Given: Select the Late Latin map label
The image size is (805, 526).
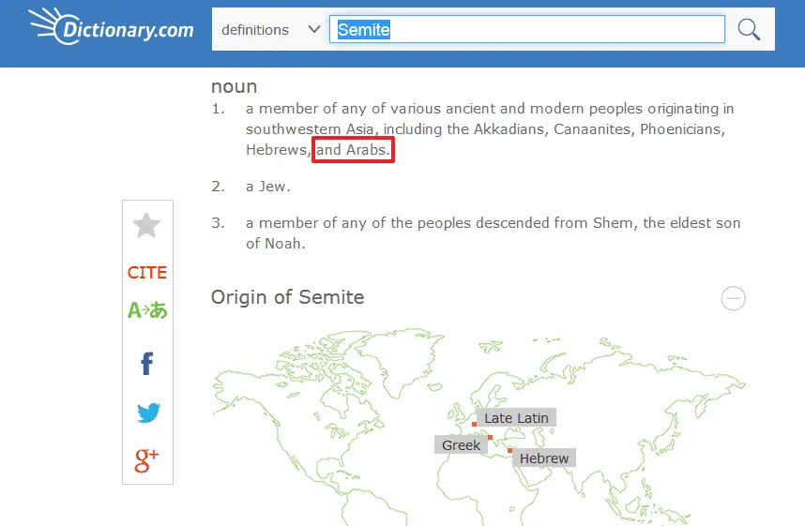Looking at the screenshot, I should point(516,418).
